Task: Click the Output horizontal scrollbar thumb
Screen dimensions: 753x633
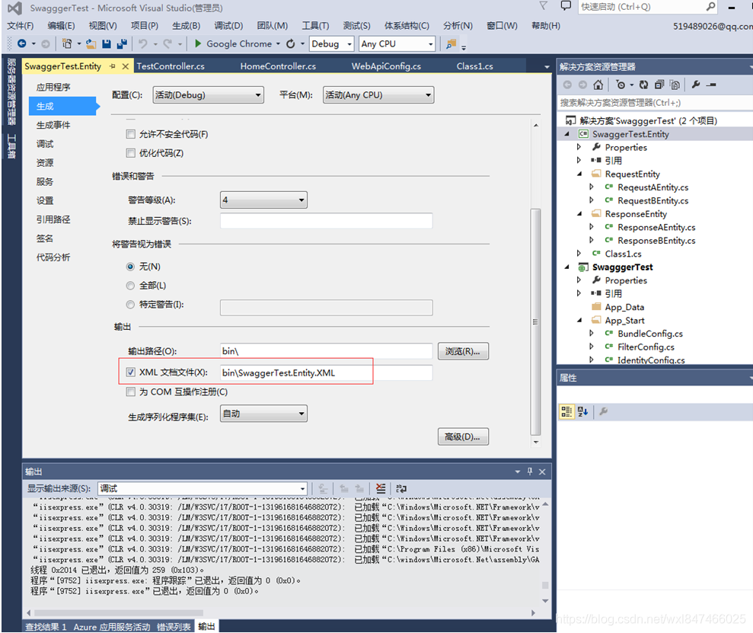Action: tap(118, 613)
